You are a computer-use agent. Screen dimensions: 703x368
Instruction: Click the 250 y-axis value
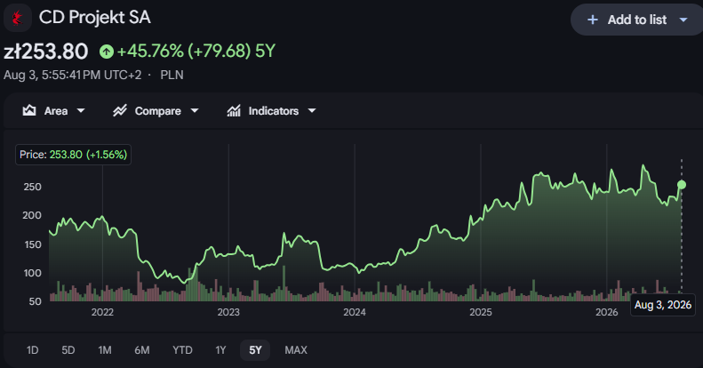[32, 187]
